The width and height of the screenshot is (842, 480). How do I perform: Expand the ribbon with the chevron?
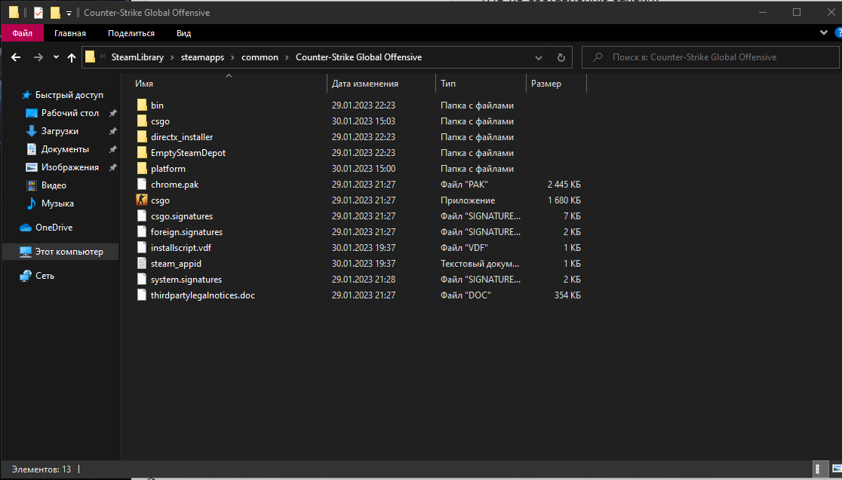coord(824,32)
